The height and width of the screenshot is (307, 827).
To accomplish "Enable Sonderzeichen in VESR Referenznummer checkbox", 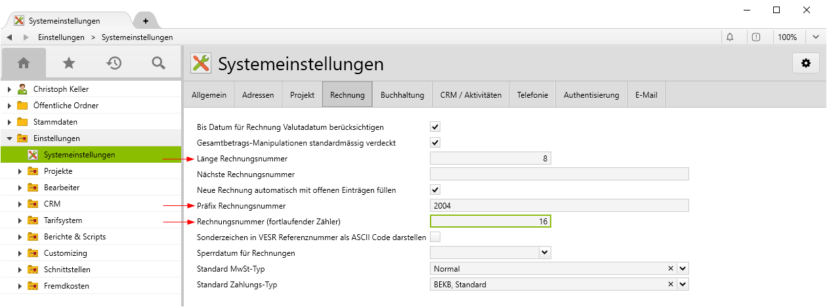I will tap(435, 237).
